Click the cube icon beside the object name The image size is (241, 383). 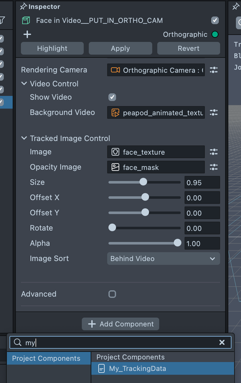click(26, 21)
